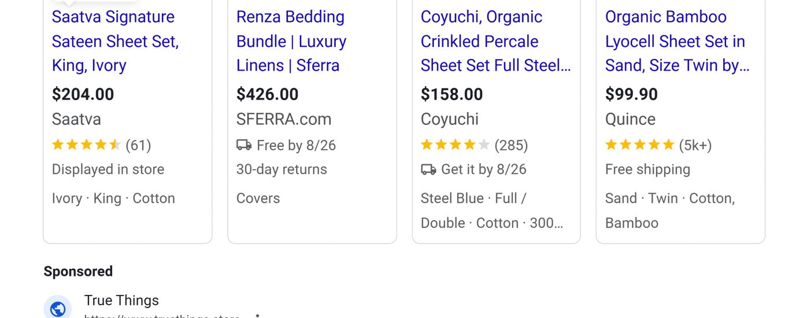The image size is (792, 318).
Task: Click the Coyuchi seller name
Action: point(449,119)
